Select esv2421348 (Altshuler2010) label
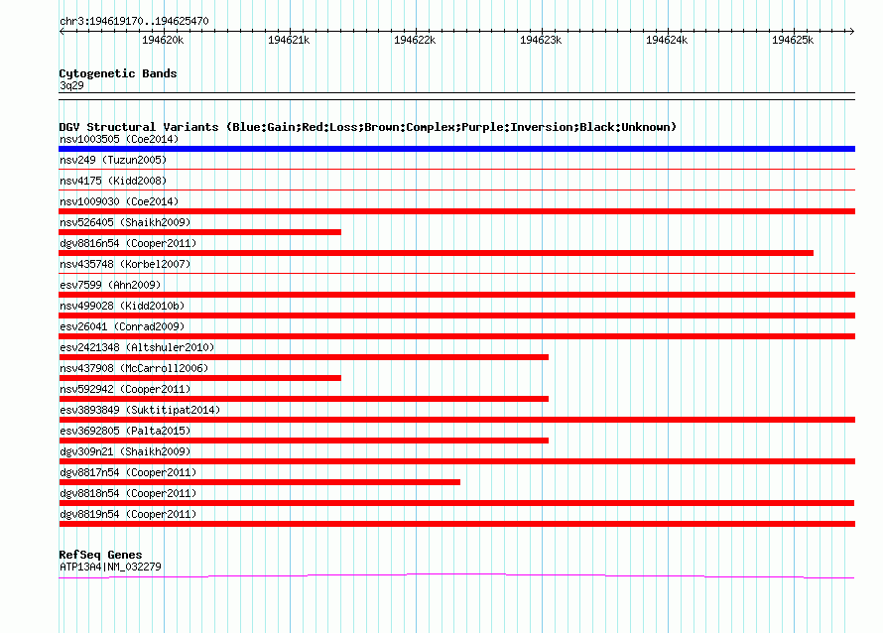This screenshot has width=883, height=633. click(x=137, y=347)
